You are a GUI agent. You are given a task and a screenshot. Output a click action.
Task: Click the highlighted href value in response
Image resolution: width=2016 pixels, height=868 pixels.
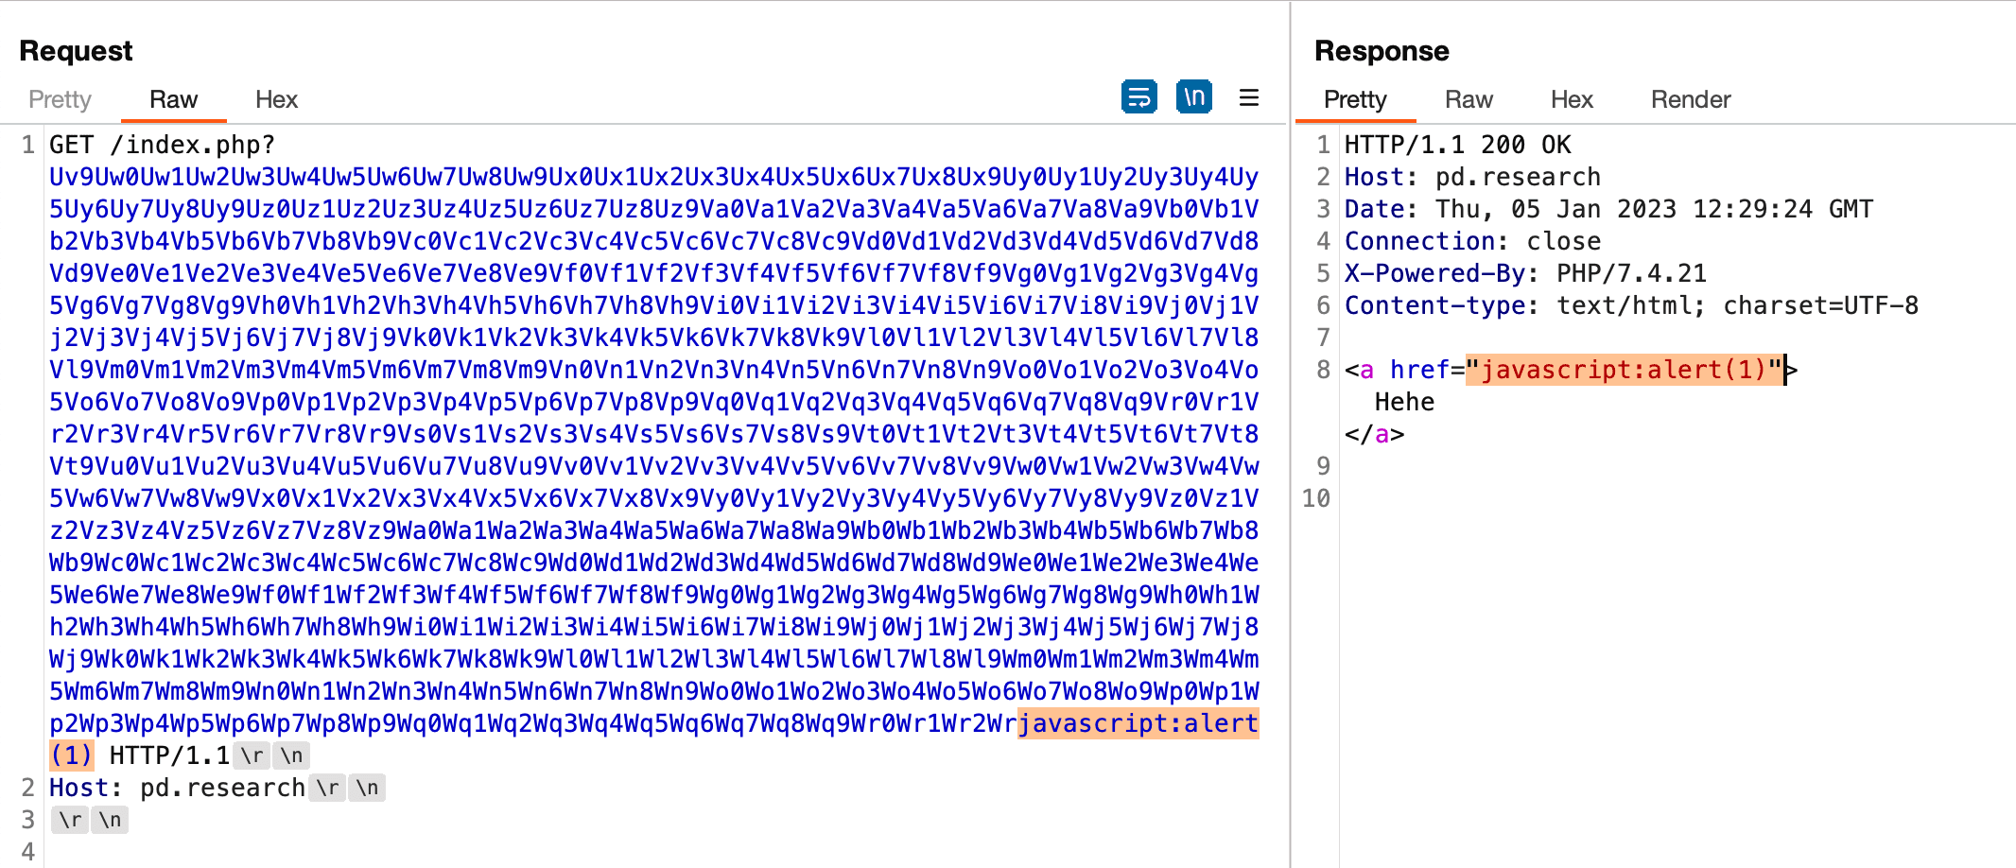pos(1624,370)
